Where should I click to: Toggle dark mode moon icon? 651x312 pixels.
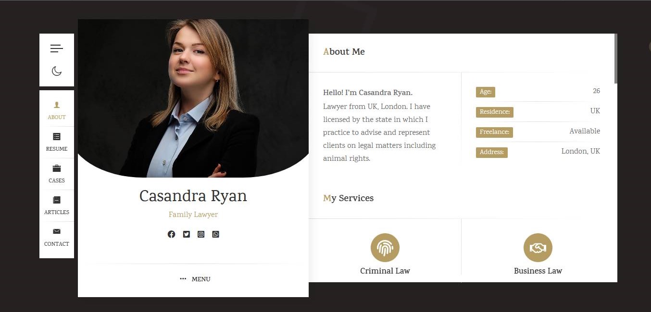click(57, 71)
